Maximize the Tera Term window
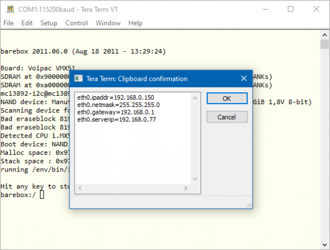The width and height of the screenshot is (330, 250). pos(291,9)
